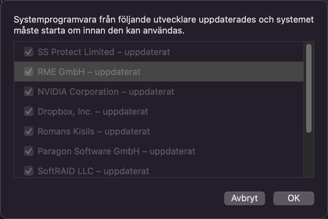Uncheck the SoftRAID LLC checkbox
Viewport: 328px width, 219px height.
pos(28,171)
